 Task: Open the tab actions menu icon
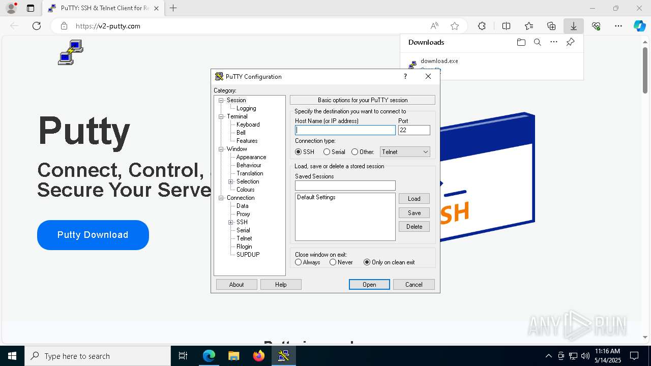[31, 8]
